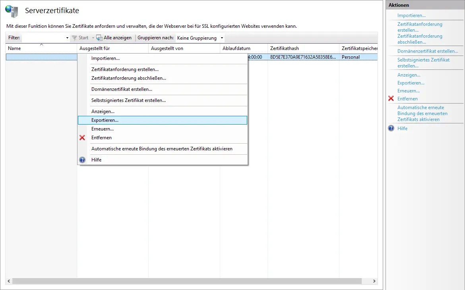This screenshot has height=290, width=465.
Task: Choose Entfernen in the context menu
Action: [163, 138]
